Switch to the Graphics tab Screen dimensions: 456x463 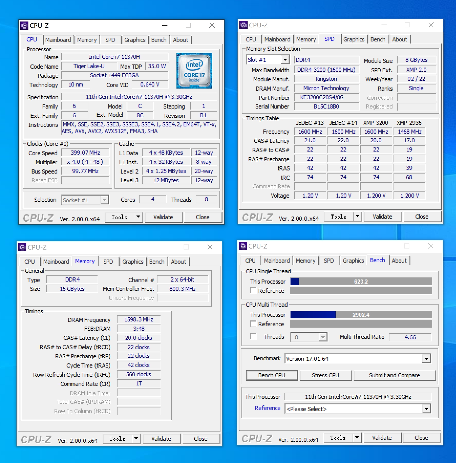[134, 40]
